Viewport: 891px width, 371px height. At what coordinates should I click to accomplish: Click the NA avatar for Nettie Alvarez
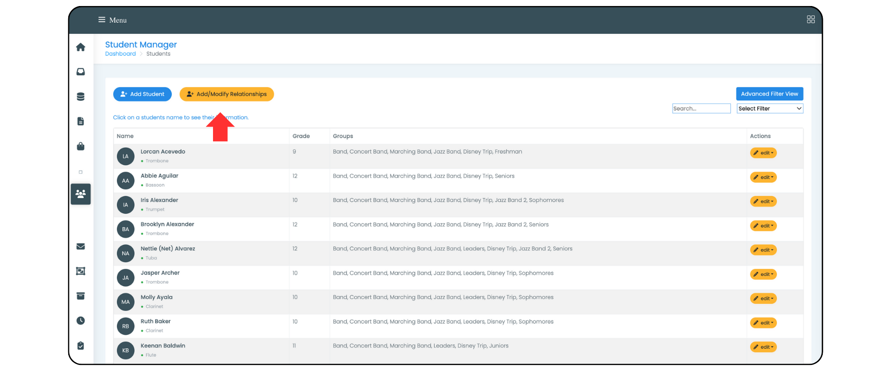click(126, 254)
